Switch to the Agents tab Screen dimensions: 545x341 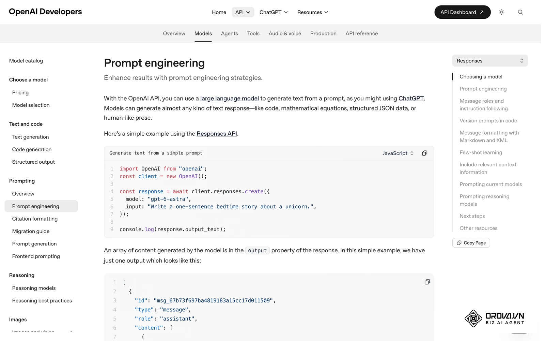coord(230,33)
